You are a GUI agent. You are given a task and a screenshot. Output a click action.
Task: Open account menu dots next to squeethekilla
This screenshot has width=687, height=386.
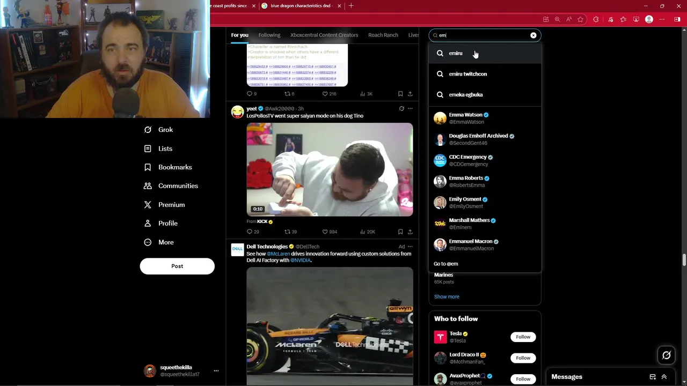pos(216,371)
